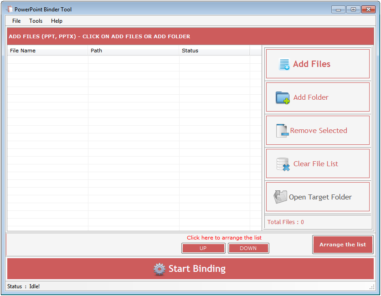Click the 'Total Files : 0' label
Viewport: 381px width, 296px height.
[x=285, y=222]
